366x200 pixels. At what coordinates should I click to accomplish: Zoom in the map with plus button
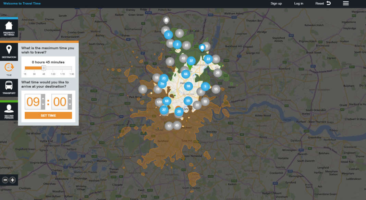(13, 180)
